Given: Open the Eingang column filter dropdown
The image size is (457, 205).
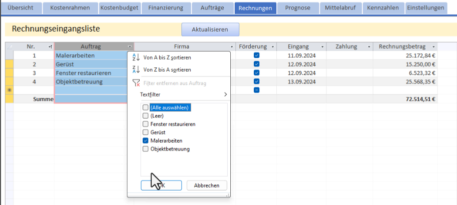Looking at the screenshot, I should [322, 46].
